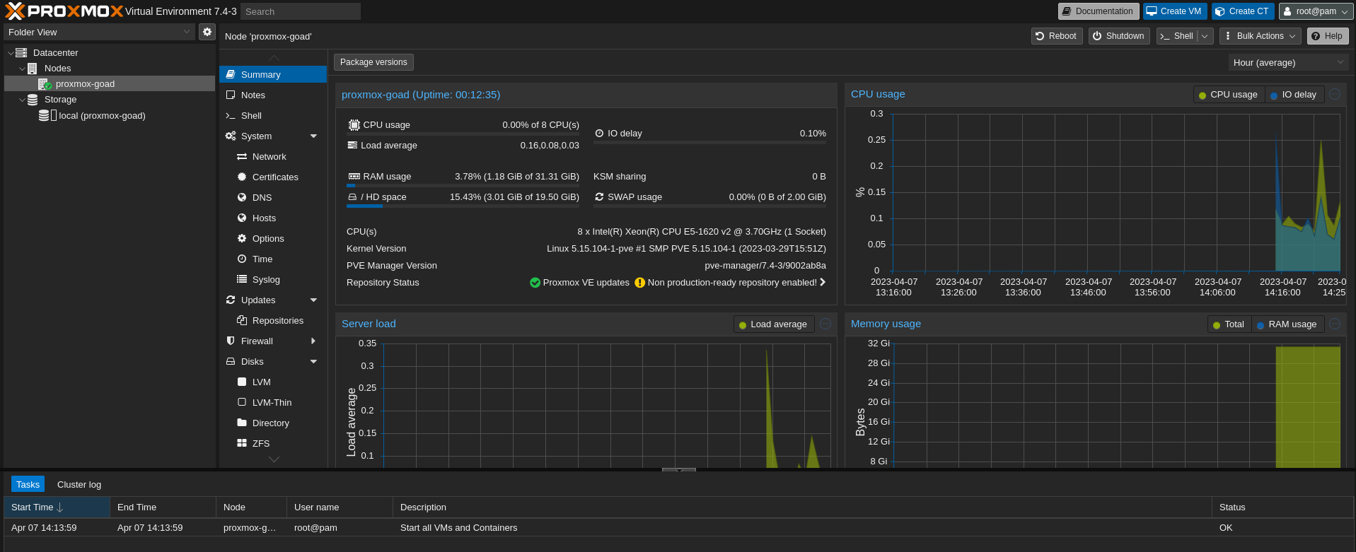Toggle CPU usage series in CPU chart legend

pos(1229,95)
